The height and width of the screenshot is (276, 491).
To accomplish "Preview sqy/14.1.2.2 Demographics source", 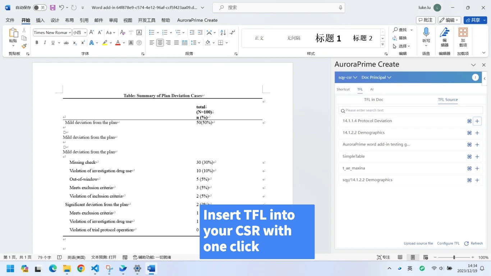I will [x=469, y=180].
